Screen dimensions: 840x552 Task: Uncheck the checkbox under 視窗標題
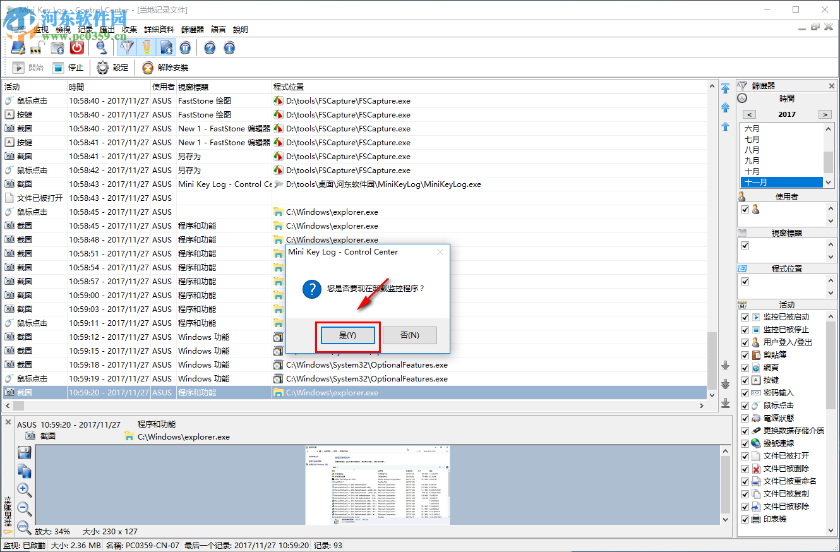pyautogui.click(x=745, y=246)
